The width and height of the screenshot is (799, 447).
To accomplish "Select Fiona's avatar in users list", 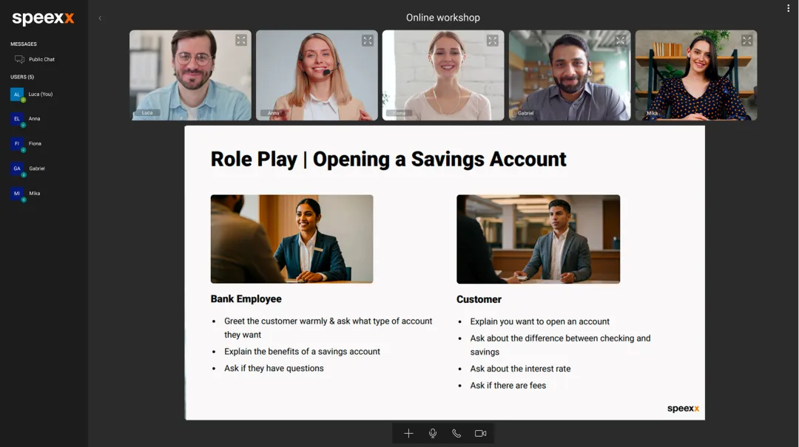I will 17,143.
